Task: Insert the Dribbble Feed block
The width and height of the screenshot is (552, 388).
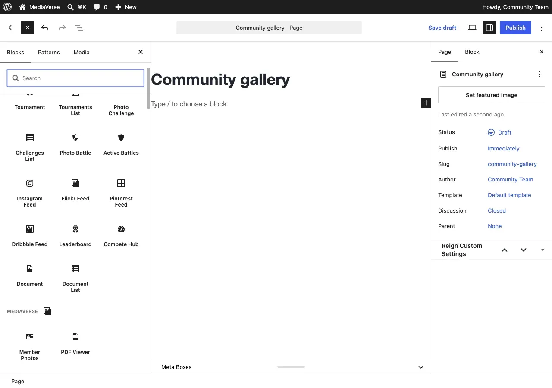Action: 30,236
